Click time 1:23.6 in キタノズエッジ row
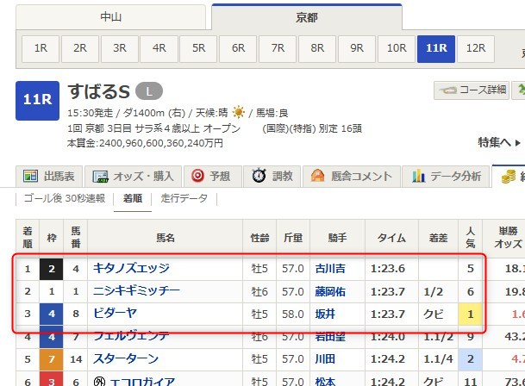525x386 pixels. click(x=388, y=269)
